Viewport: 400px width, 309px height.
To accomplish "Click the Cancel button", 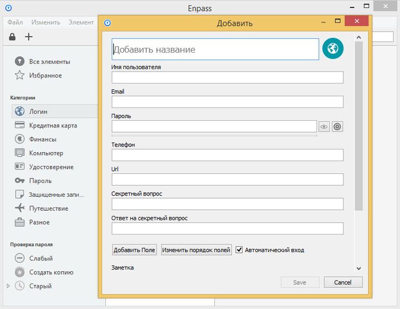I will (343, 282).
